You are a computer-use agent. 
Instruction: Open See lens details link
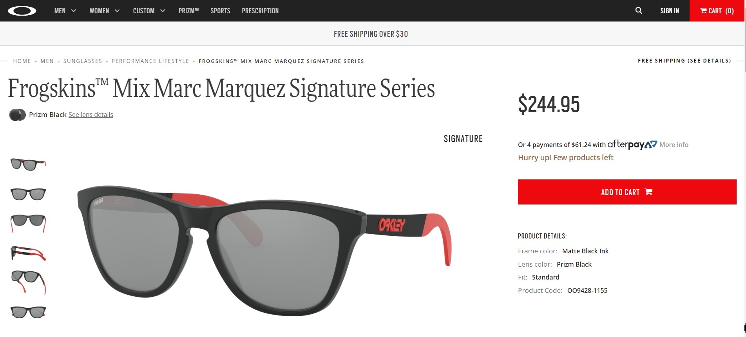[91, 115]
